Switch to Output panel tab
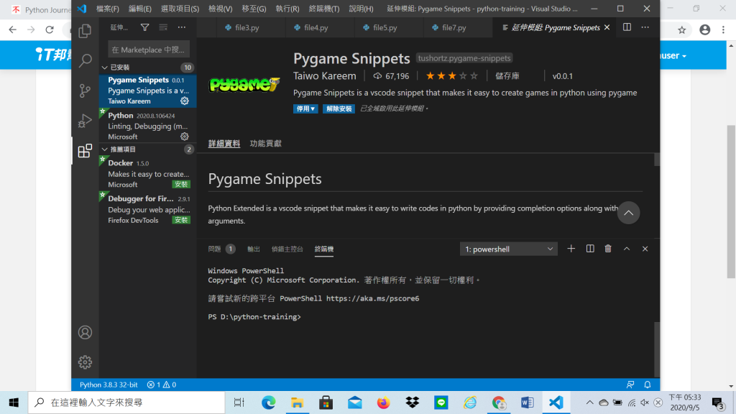 [x=254, y=249]
